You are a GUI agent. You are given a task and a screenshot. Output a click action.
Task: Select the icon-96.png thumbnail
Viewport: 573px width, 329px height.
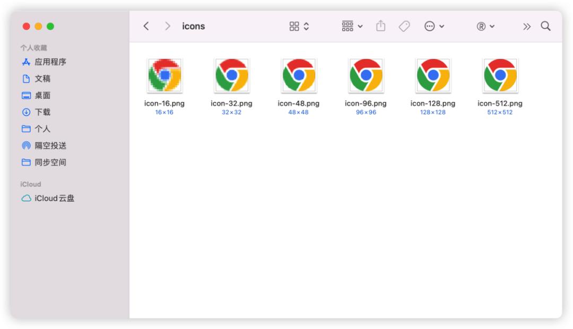[x=366, y=75]
